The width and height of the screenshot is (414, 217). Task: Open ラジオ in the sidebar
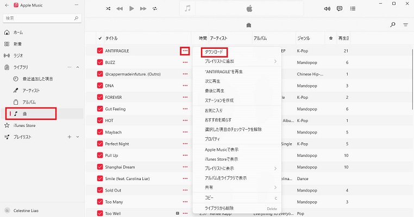pos(42,56)
